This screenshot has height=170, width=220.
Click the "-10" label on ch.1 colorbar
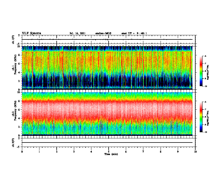tap(205, 86)
